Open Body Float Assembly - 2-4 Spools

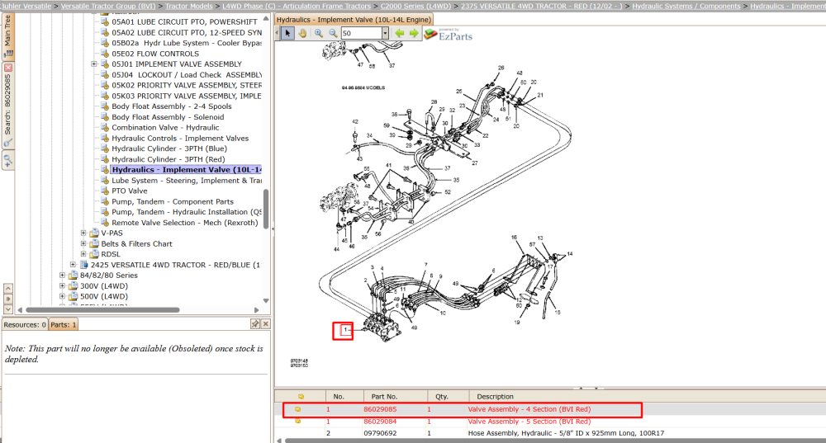pyautogui.click(x=172, y=106)
